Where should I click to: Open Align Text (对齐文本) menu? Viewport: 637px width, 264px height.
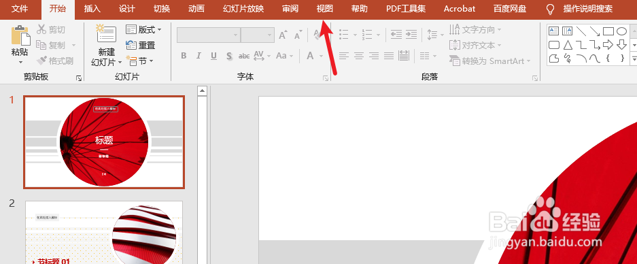click(x=475, y=45)
